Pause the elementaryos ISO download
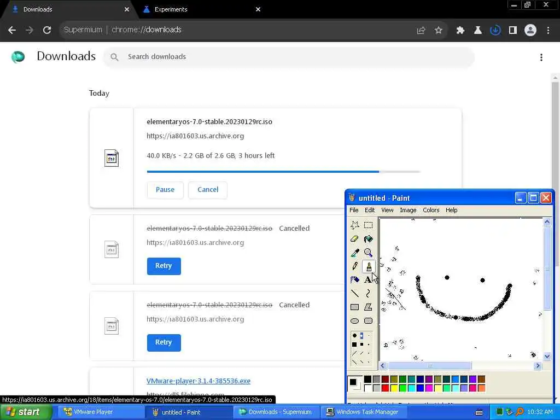The width and height of the screenshot is (560, 420). 165,190
